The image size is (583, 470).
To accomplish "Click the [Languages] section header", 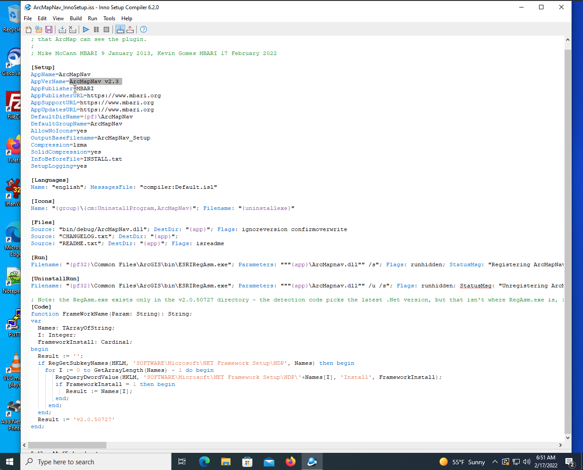I will pos(50,180).
